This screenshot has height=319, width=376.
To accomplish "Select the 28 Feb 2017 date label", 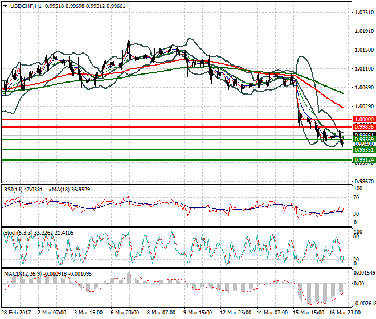I will click(x=16, y=313).
